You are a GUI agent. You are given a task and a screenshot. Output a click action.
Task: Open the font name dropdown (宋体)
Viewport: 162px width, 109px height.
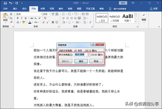tap(41, 14)
